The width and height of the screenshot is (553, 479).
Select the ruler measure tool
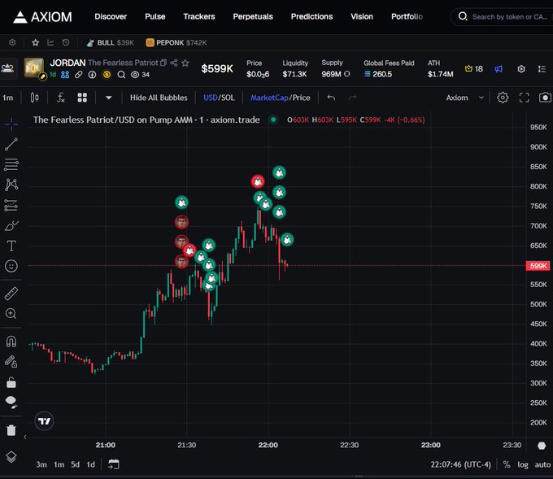(x=11, y=294)
